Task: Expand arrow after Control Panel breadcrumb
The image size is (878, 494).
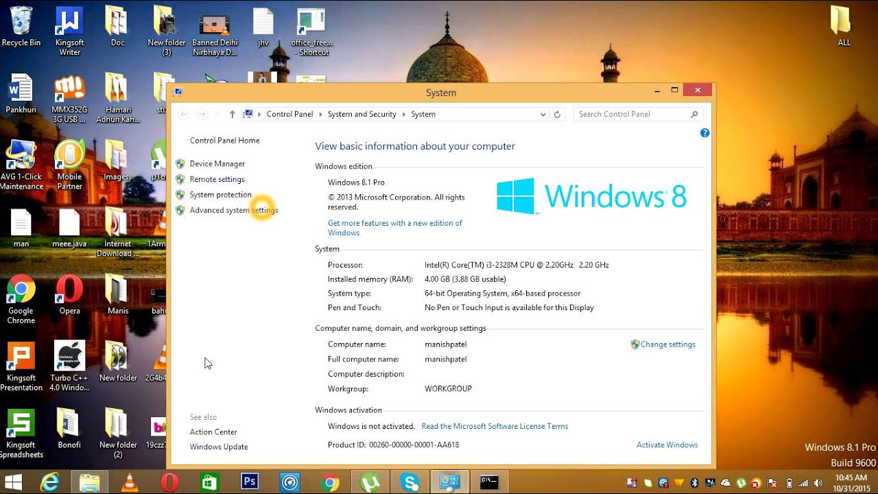Action: tap(320, 115)
